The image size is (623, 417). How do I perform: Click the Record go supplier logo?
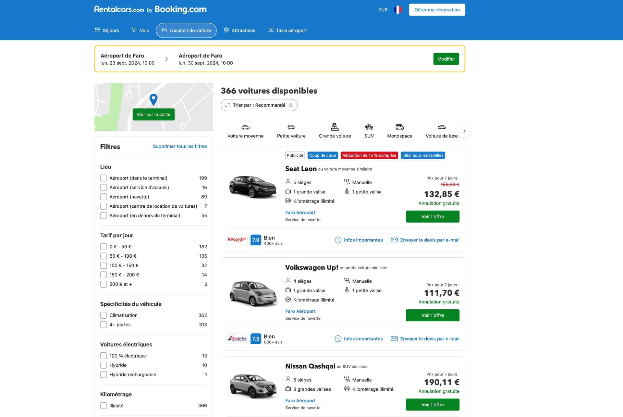pos(237,240)
